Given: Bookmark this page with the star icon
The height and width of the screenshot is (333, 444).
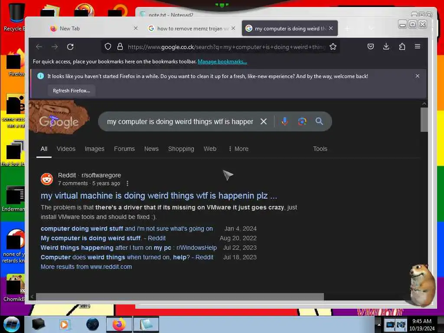Looking at the screenshot, I should click(x=333, y=47).
